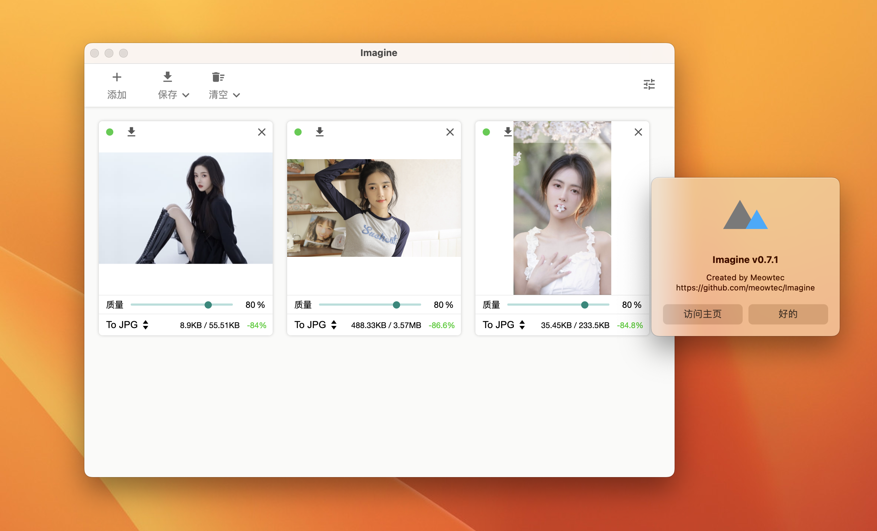The width and height of the screenshot is (877, 531).
Task: Dismiss about dialog with the OK button
Action: [x=788, y=314]
